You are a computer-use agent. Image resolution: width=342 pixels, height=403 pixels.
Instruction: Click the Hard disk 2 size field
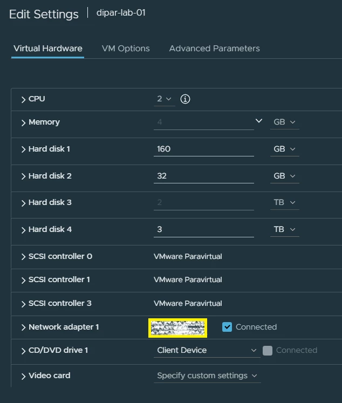[203, 176]
